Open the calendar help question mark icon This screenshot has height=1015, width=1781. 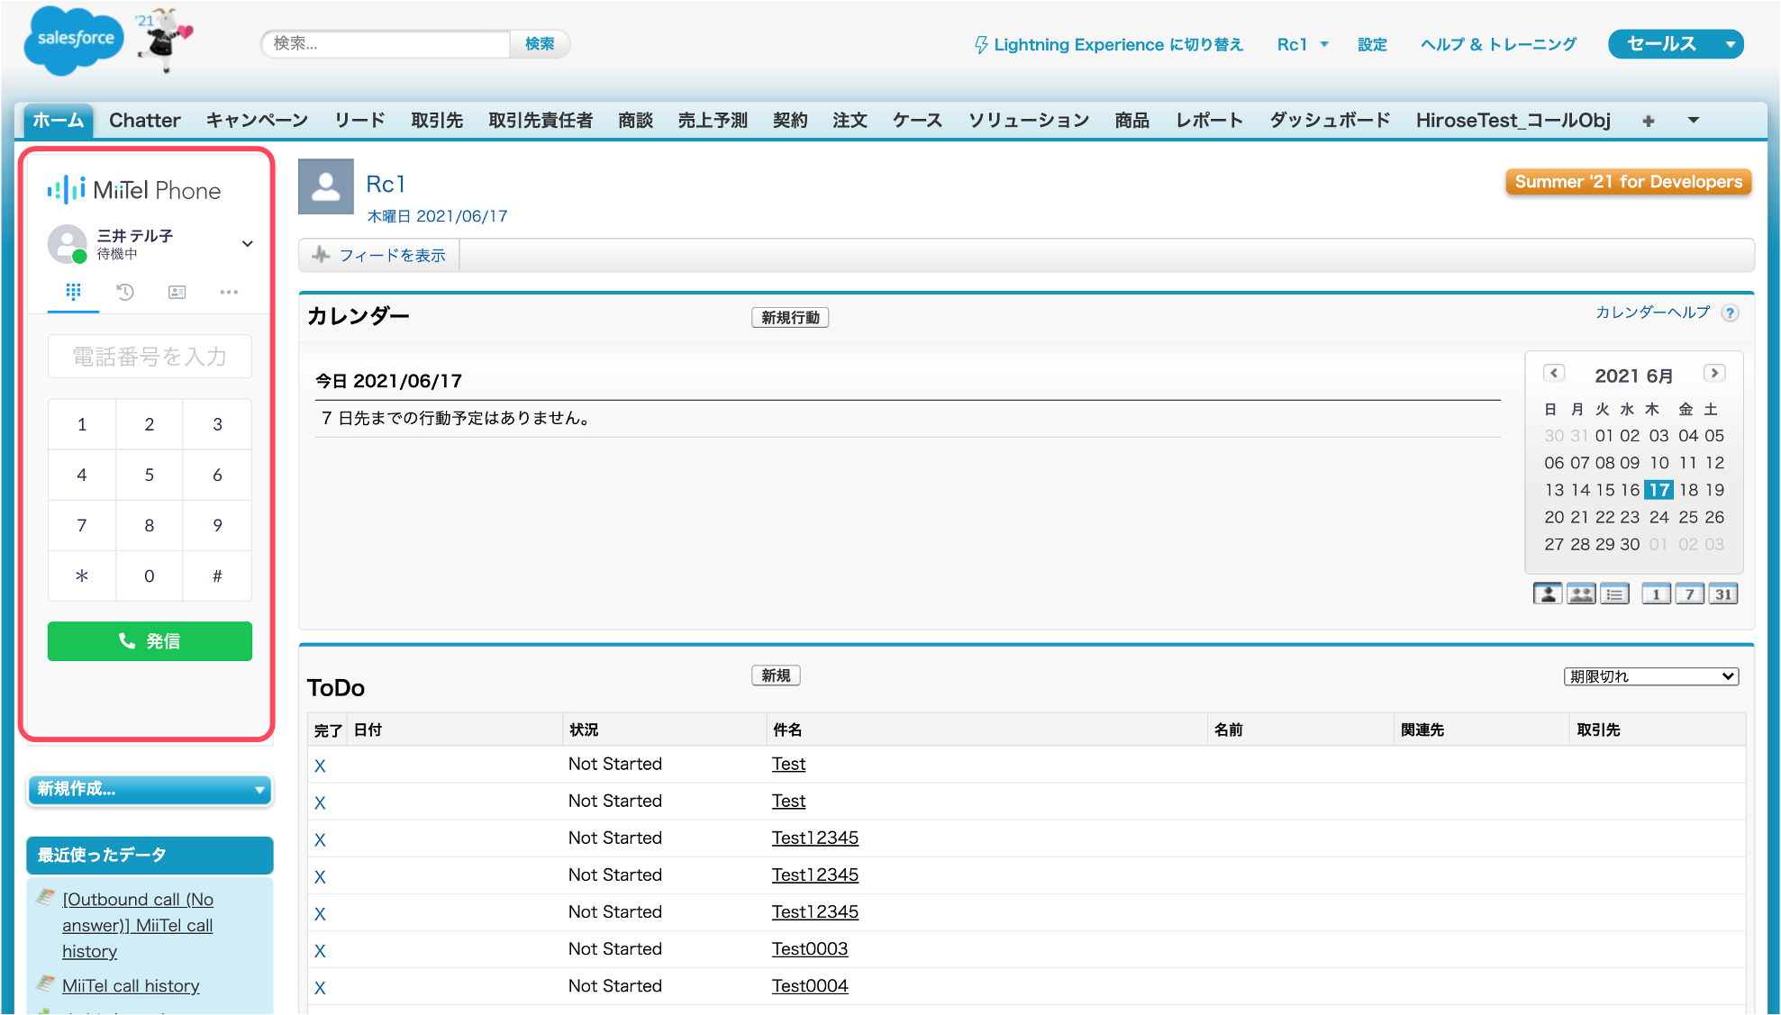click(x=1730, y=313)
